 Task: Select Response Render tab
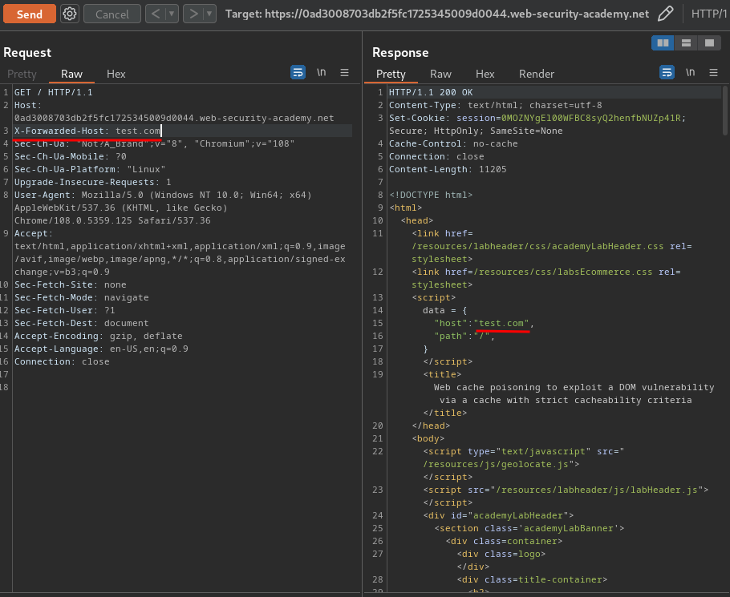[x=537, y=74]
